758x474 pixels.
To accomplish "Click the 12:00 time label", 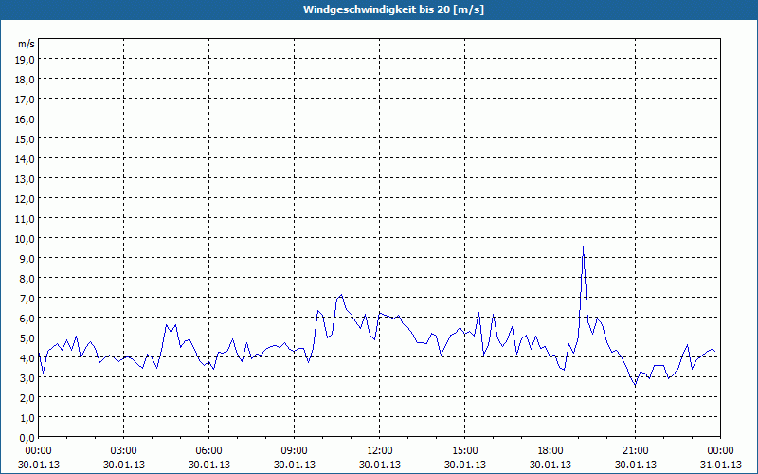I will coord(380,451).
